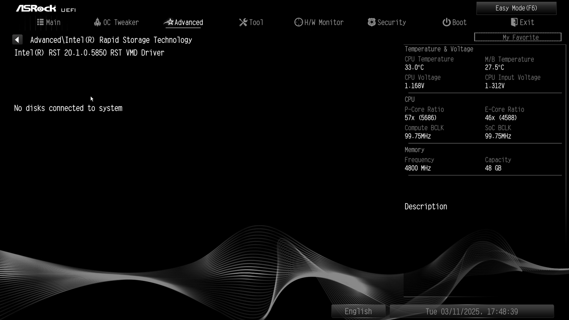Click the ASRock UEFI logo
The height and width of the screenshot is (320, 569).
coord(46,8)
